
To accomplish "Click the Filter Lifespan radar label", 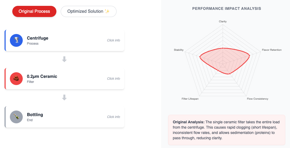I will 190,99.
